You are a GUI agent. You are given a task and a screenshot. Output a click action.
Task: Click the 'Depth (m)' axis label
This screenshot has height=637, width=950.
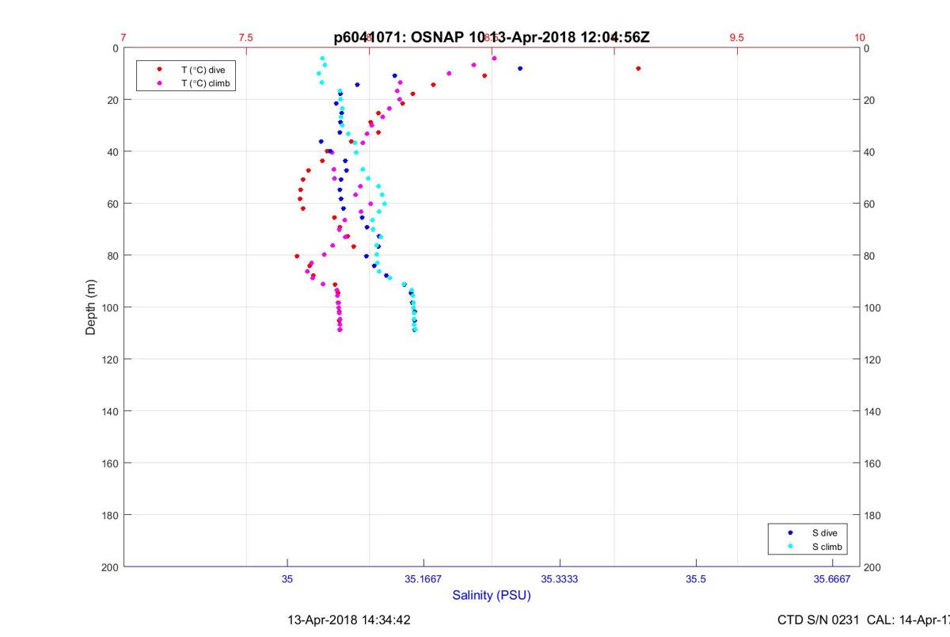point(91,307)
